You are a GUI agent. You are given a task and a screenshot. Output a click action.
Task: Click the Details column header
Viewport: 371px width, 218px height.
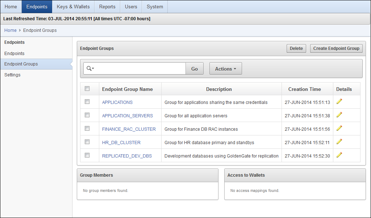[344, 89]
